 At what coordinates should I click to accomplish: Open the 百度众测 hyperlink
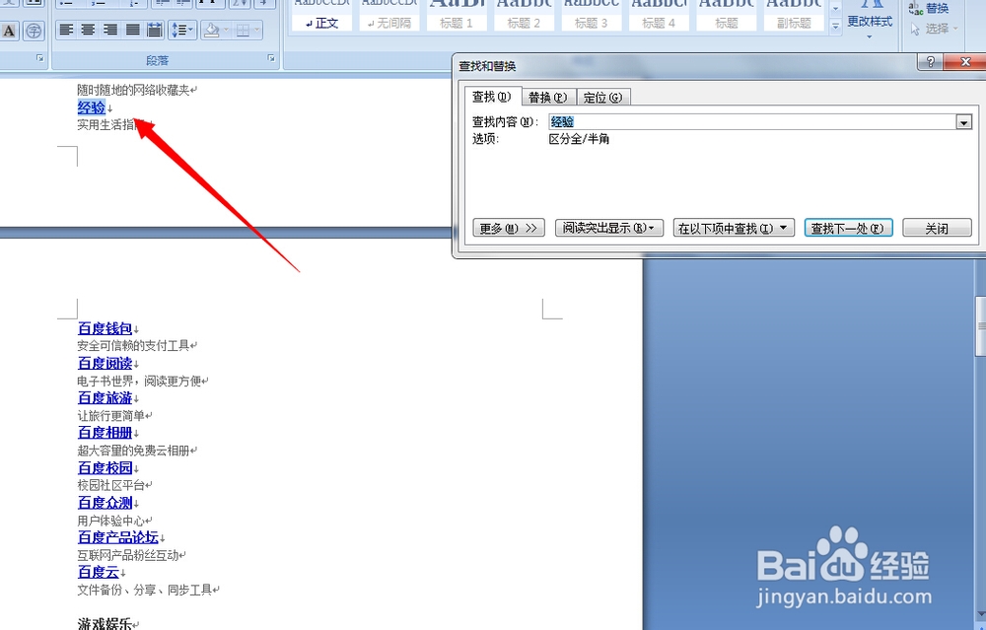click(x=105, y=503)
